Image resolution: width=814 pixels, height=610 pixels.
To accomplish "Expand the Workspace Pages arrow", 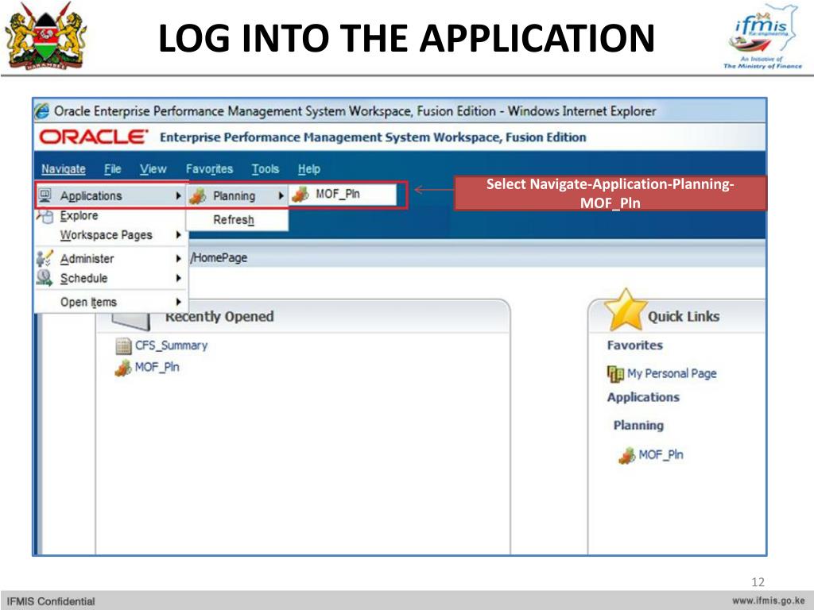I will click(x=178, y=235).
